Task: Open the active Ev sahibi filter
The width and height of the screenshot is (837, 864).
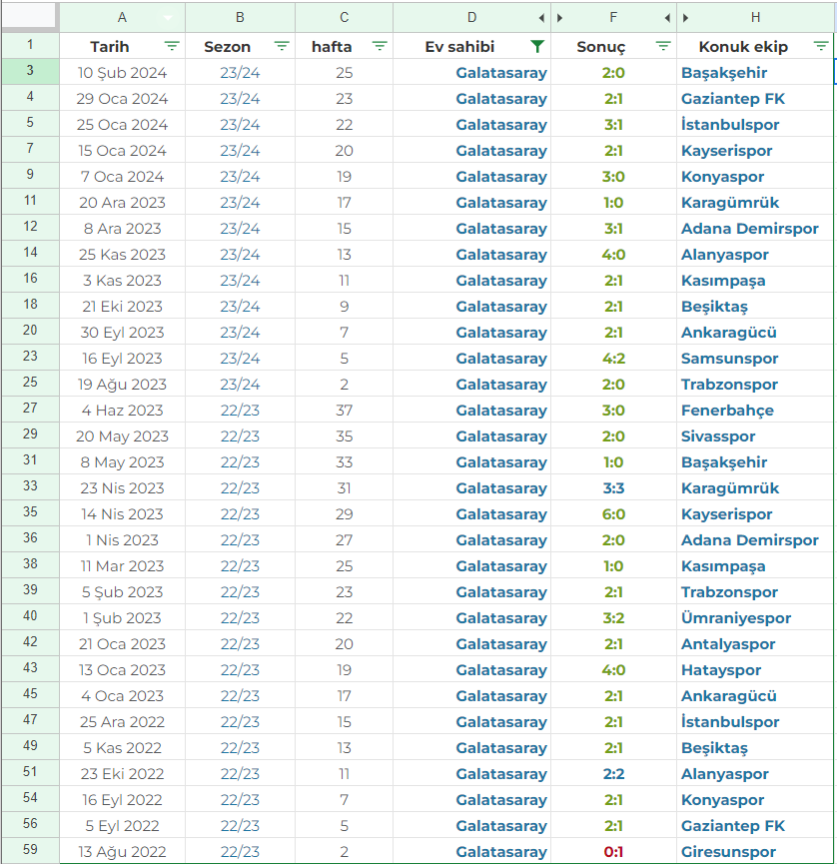Action: [537, 46]
